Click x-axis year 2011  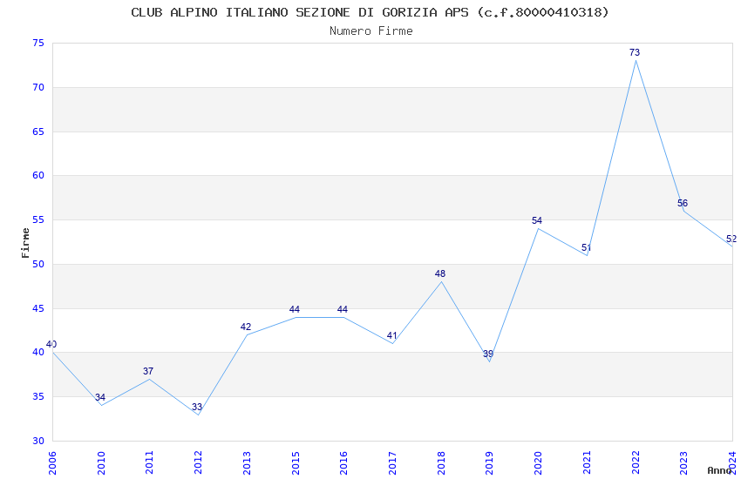coord(149,462)
